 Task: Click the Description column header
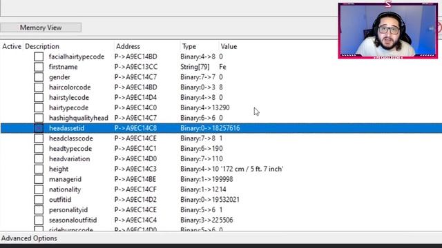[x=42, y=46]
